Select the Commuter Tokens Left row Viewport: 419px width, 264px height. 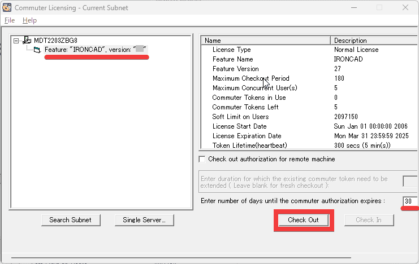309,107
